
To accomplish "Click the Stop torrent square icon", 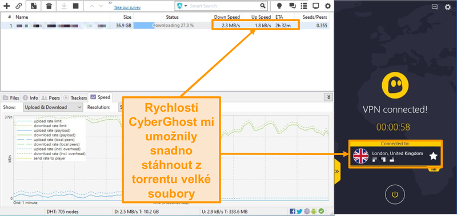I will click(76, 6).
